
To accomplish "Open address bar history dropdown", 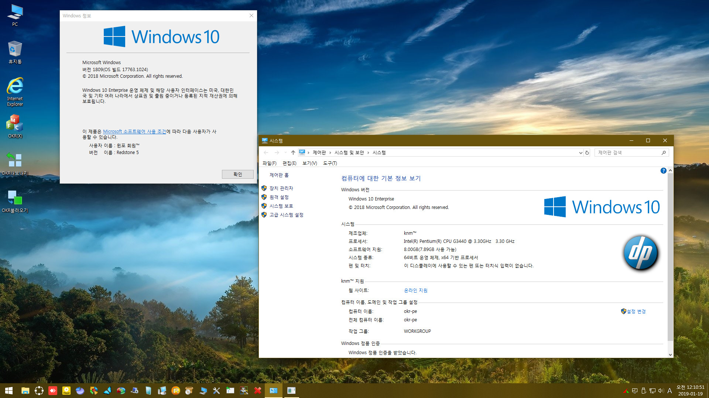I will click(580, 153).
